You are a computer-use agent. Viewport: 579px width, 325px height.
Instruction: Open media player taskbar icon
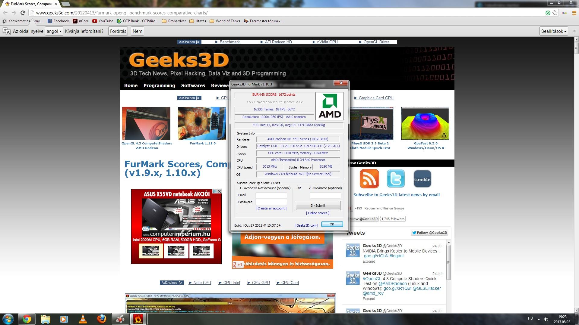click(x=64, y=319)
